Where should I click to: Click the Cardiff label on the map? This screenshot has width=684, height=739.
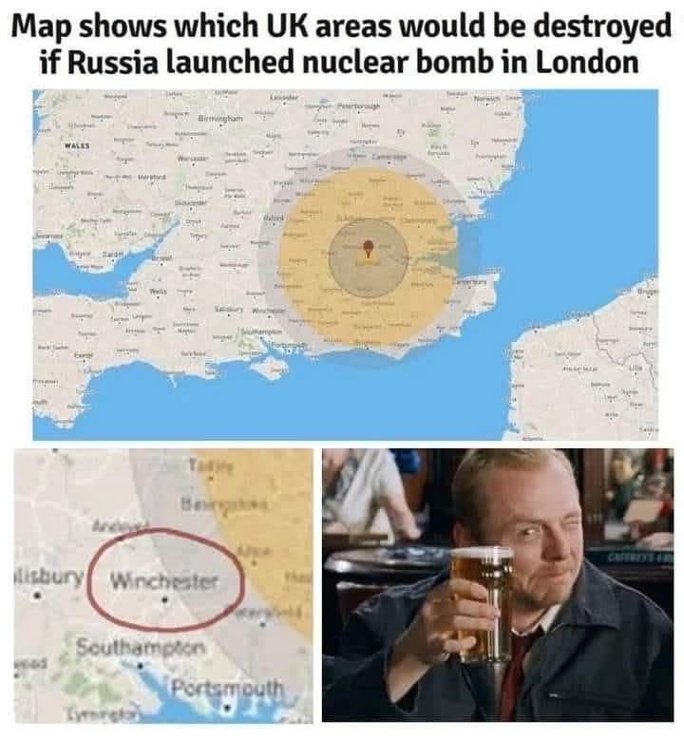tap(114, 254)
